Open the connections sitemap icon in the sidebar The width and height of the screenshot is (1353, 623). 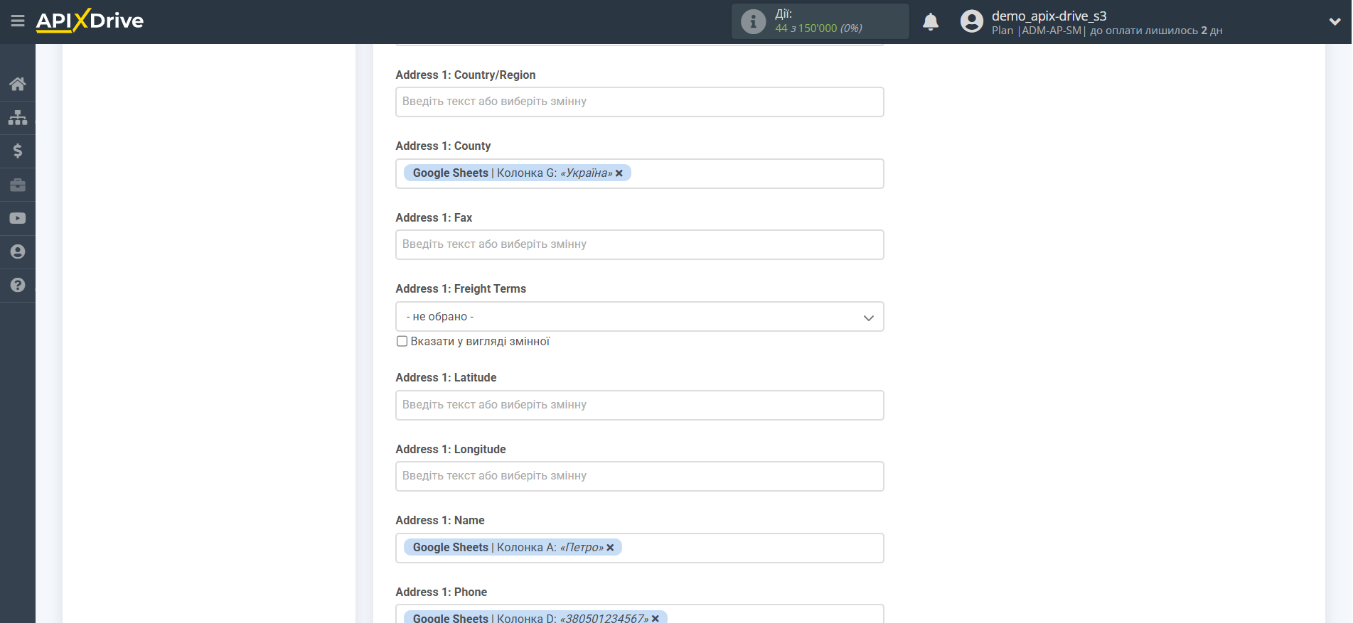coord(18,117)
